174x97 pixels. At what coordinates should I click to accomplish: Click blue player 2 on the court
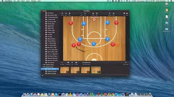point(80,39)
